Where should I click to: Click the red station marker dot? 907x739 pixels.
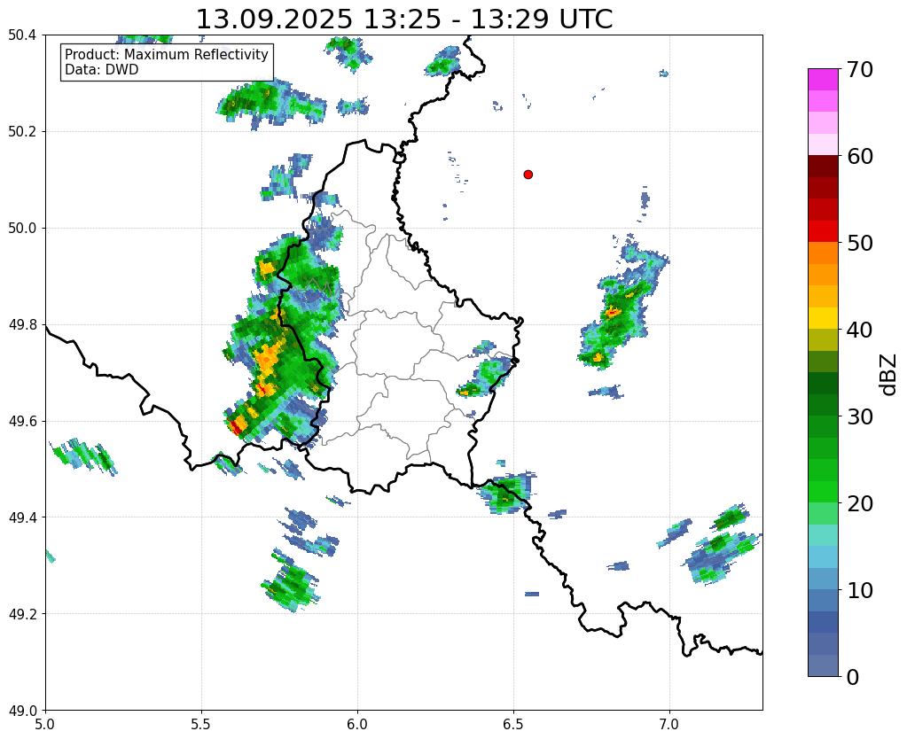(x=528, y=174)
